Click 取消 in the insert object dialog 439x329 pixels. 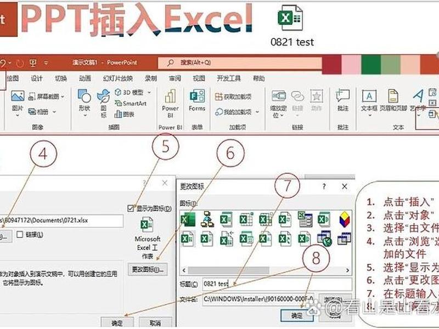pos(155,322)
